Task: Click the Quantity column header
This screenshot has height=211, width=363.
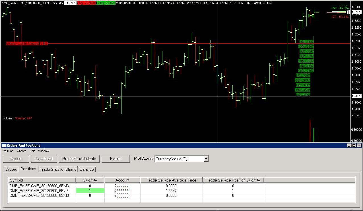Action: tap(90, 180)
